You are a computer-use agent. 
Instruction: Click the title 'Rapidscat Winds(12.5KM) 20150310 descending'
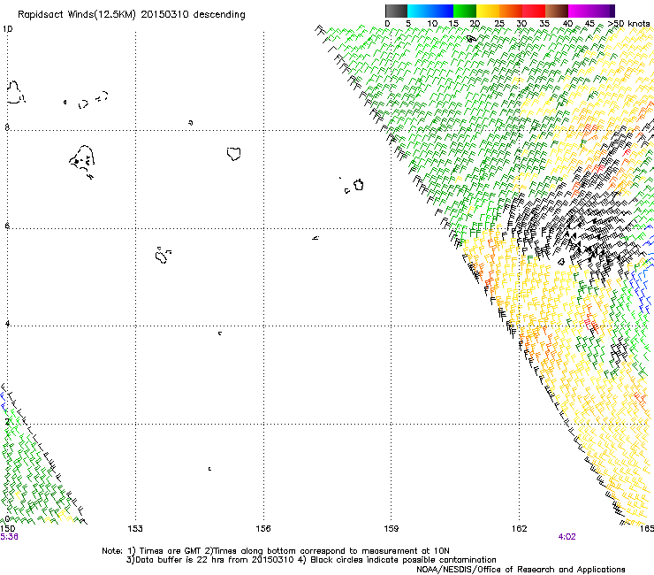click(132, 15)
